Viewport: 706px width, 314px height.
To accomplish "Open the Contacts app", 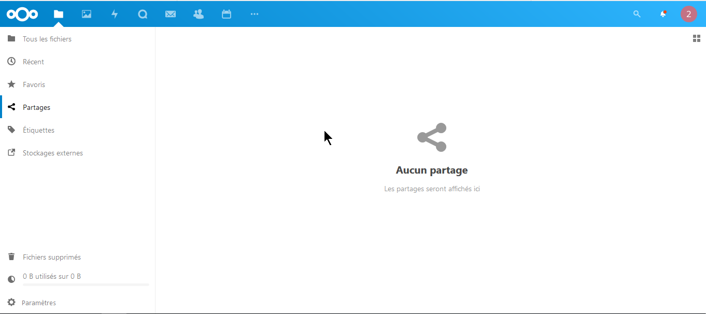I will click(199, 14).
